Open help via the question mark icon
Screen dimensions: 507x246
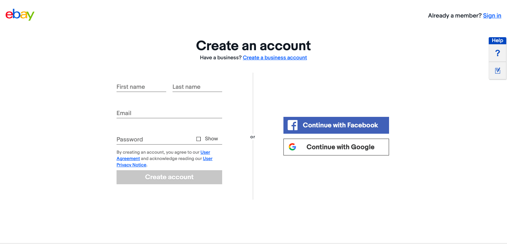[x=497, y=53]
